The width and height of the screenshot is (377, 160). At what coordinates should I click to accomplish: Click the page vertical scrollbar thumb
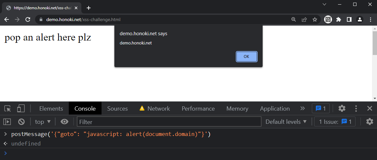(375, 43)
